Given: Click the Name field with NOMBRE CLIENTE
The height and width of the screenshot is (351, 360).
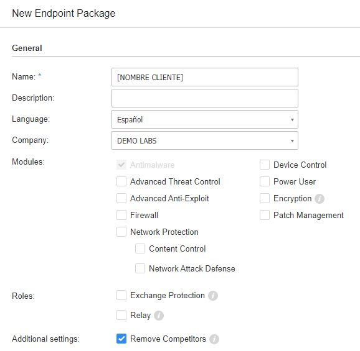Looking at the screenshot, I should (205, 77).
